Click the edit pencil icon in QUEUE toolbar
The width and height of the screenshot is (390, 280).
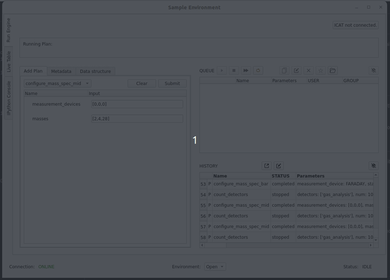296,70
